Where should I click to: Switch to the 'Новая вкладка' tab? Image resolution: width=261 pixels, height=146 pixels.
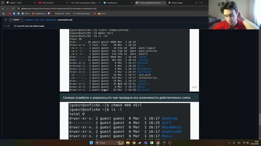182,3
